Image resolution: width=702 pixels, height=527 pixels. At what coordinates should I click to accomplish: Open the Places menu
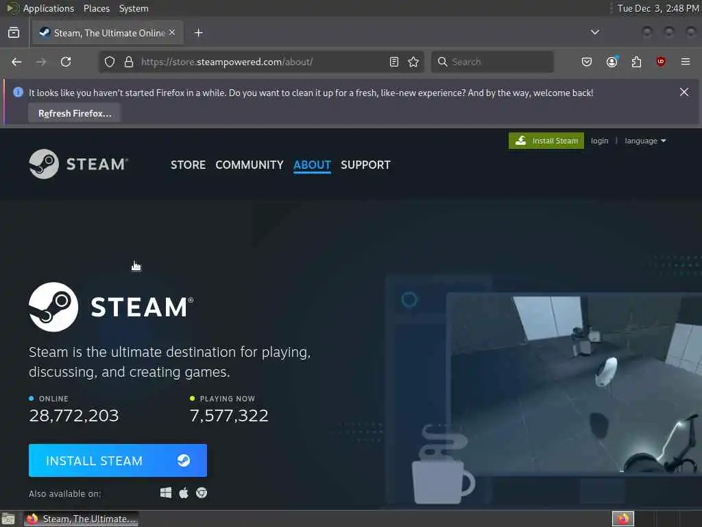pyautogui.click(x=97, y=8)
